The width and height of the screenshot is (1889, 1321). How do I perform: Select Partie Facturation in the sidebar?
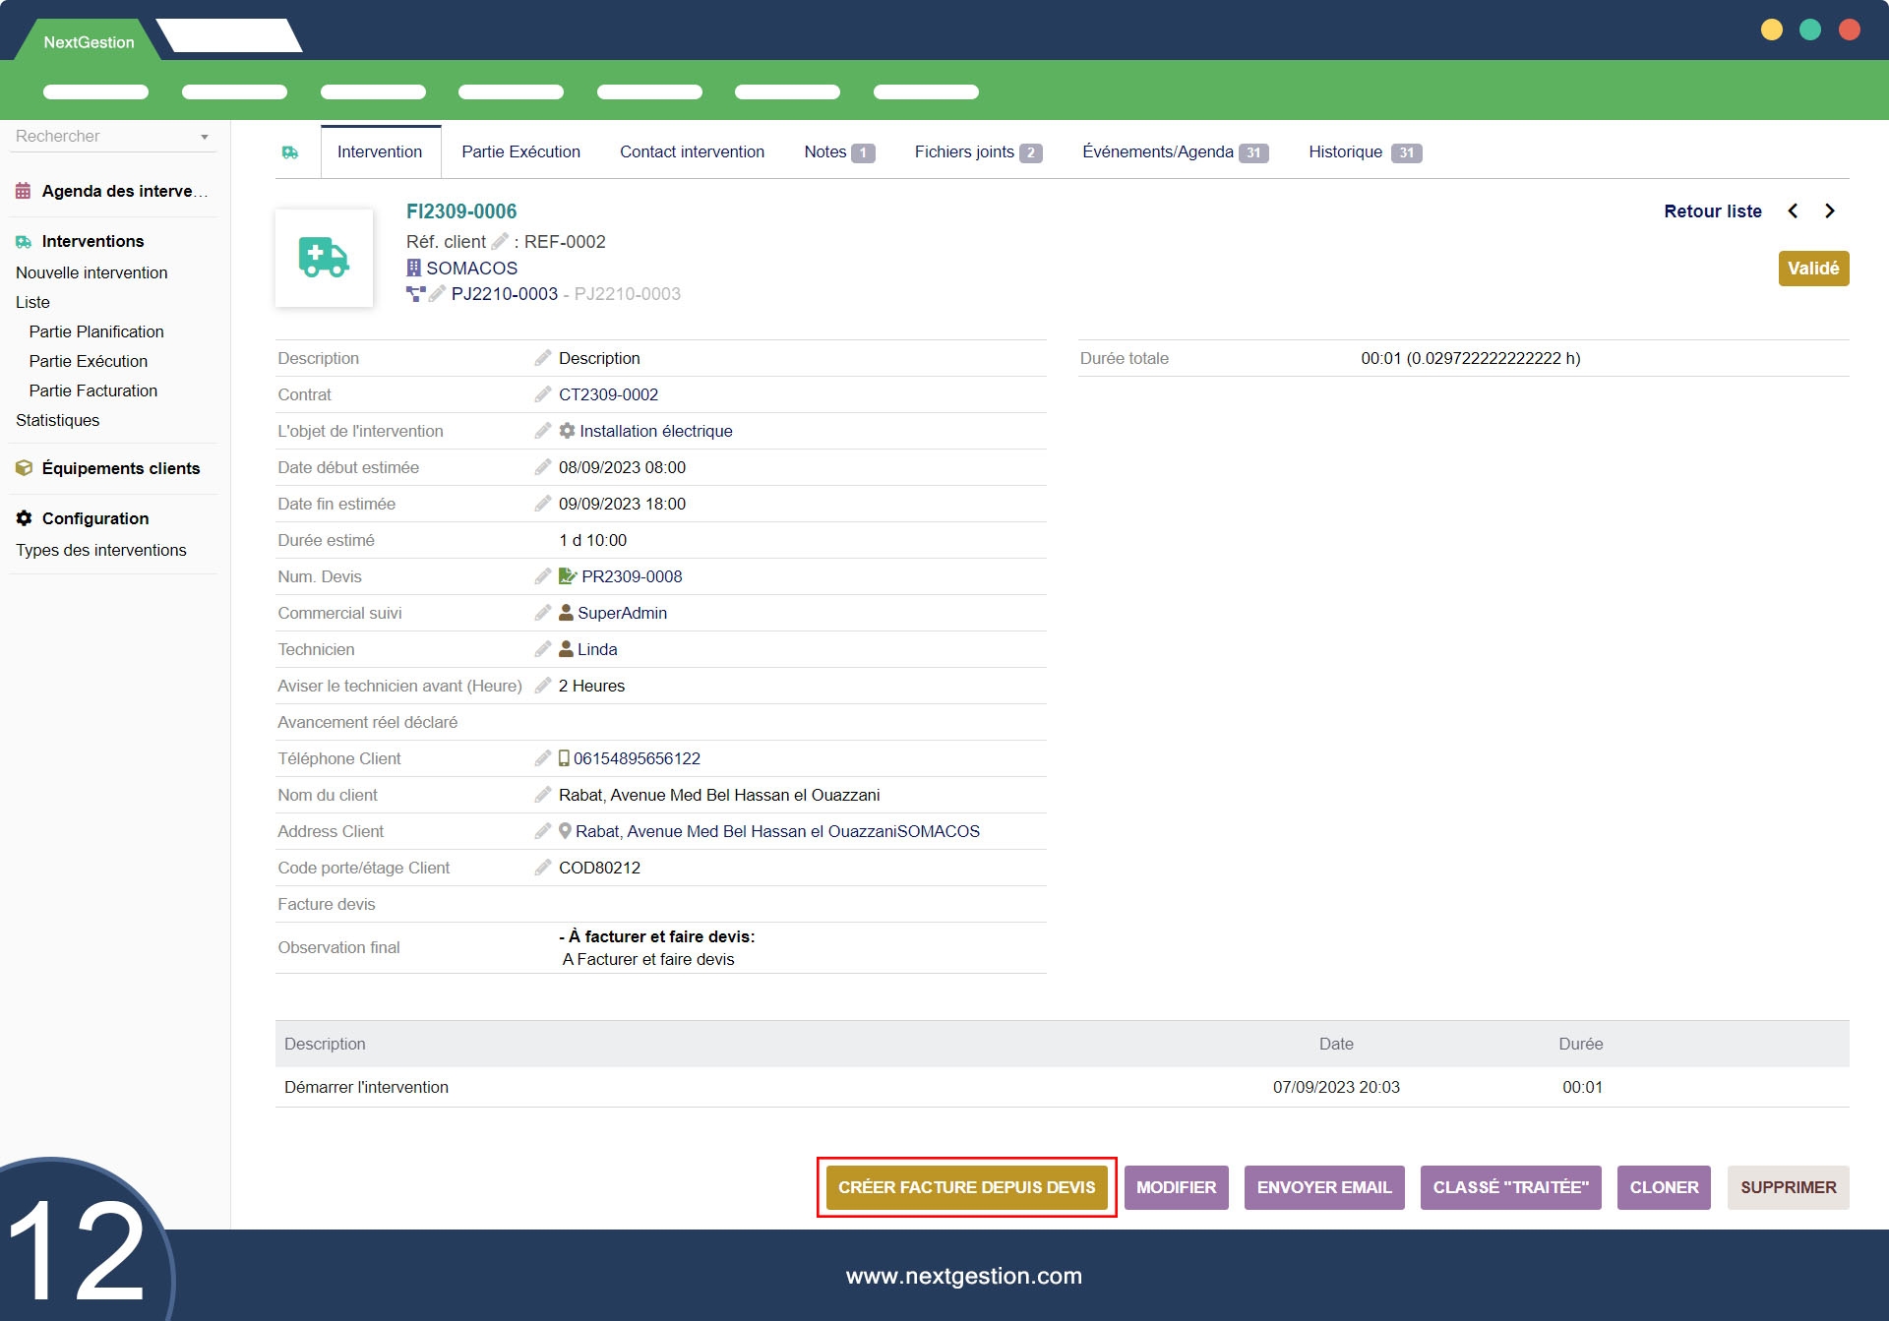tap(93, 390)
